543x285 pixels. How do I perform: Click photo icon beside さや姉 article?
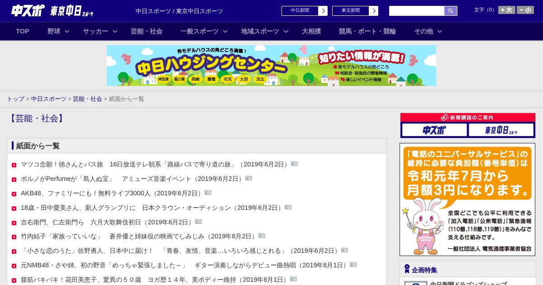[353, 265]
